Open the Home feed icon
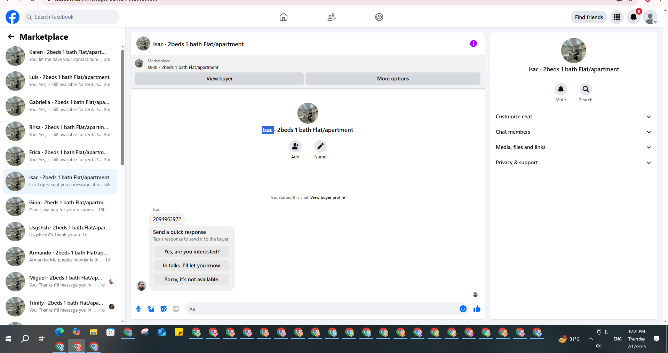Viewport: 668px width, 353px height. coord(284,17)
